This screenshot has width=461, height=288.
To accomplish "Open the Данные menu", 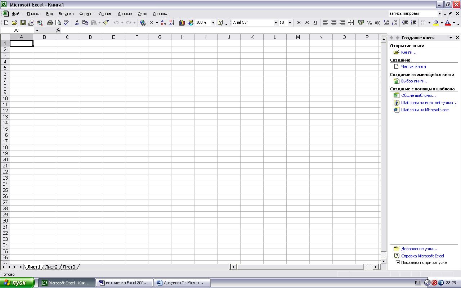I will coord(125,14).
